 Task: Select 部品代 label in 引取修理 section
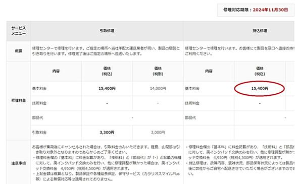click(37, 117)
